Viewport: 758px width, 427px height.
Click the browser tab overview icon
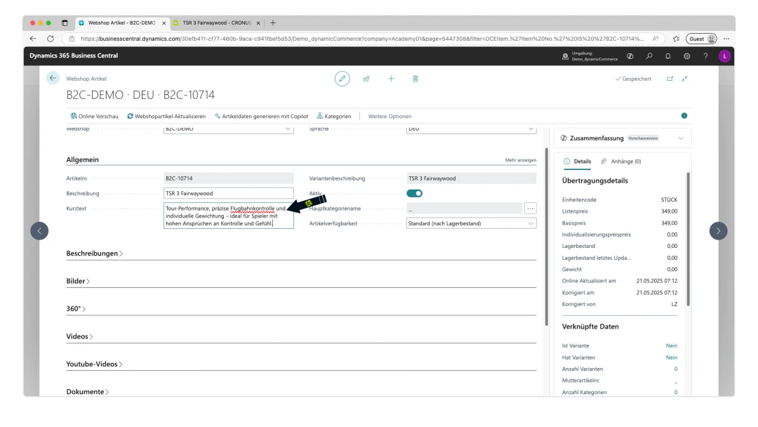tap(65, 22)
